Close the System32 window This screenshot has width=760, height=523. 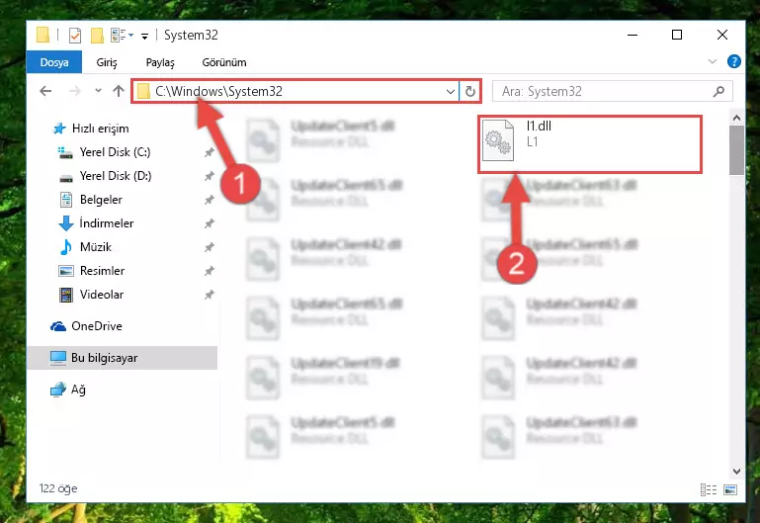click(x=722, y=35)
